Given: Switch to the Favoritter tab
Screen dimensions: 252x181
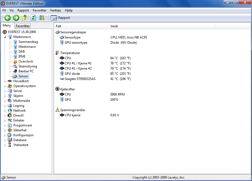Looking at the screenshot, I should coord(22,26).
